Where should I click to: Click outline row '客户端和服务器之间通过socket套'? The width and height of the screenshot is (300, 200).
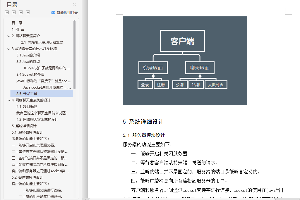(40, 171)
